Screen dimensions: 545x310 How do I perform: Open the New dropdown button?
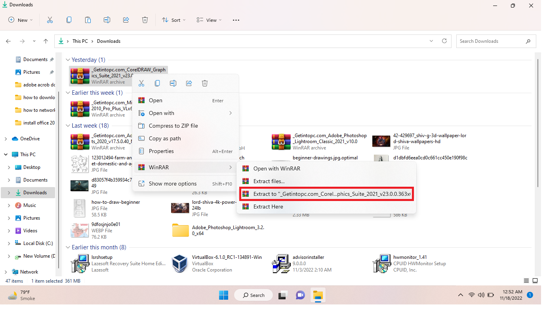[x=21, y=20]
